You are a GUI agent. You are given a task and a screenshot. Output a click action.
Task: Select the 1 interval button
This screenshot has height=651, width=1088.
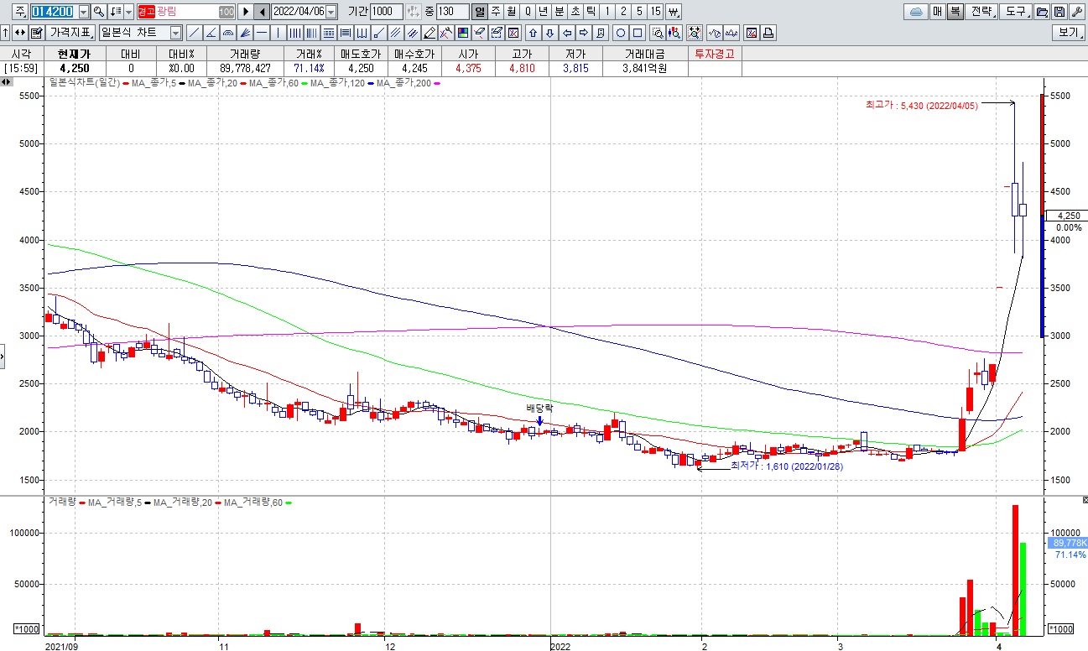(607, 12)
